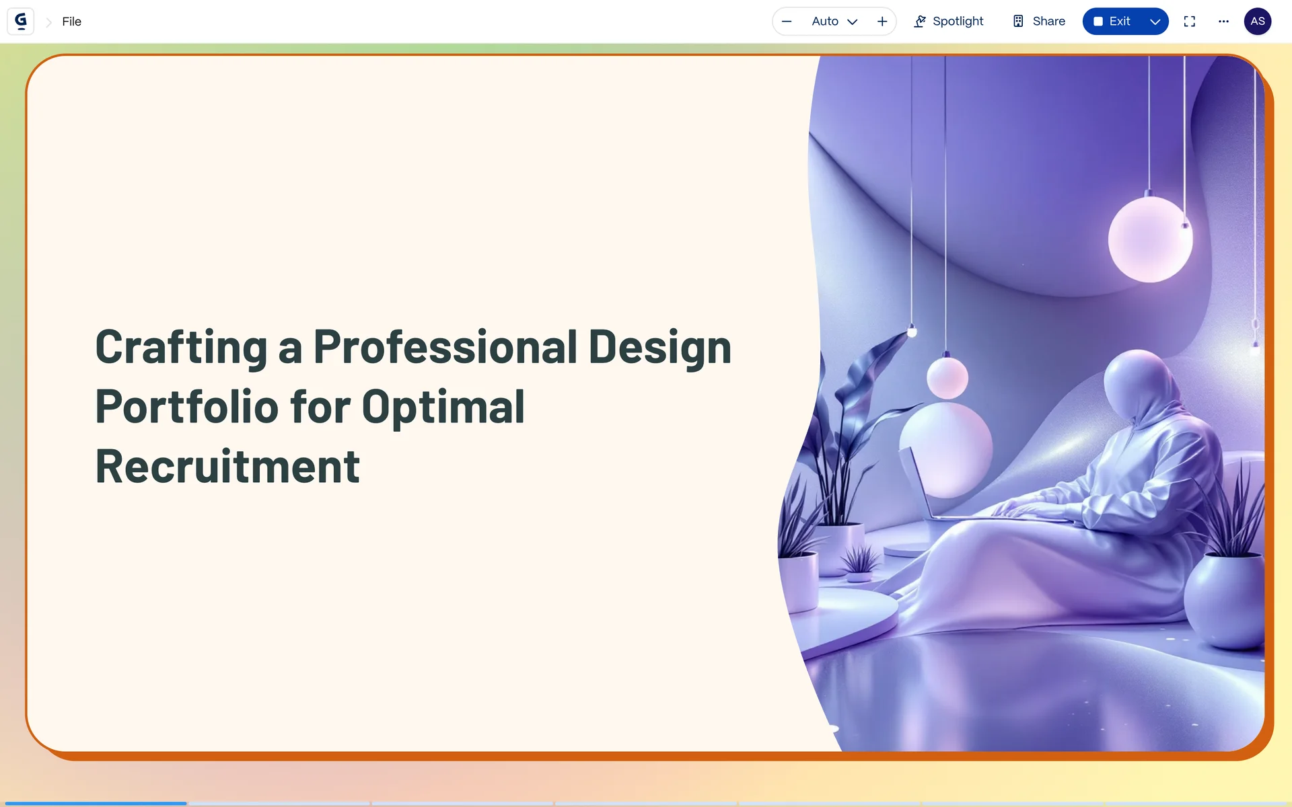
Task: Jump to fourth slide via progress bar segment
Action: tap(646, 803)
